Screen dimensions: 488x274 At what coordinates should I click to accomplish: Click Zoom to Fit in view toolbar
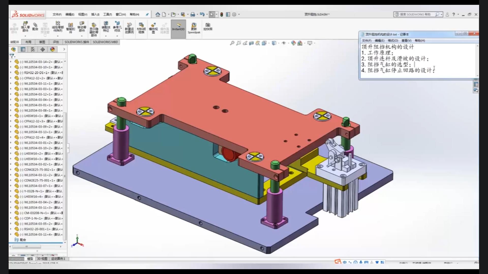click(x=232, y=43)
